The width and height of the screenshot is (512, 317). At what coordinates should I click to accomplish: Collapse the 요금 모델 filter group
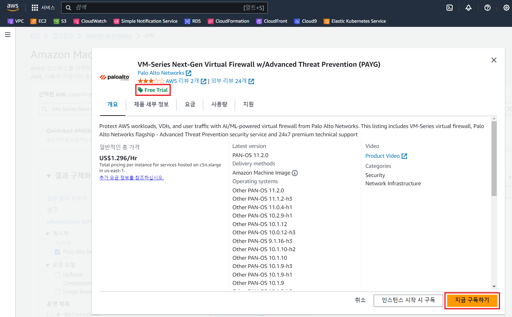coord(47,265)
